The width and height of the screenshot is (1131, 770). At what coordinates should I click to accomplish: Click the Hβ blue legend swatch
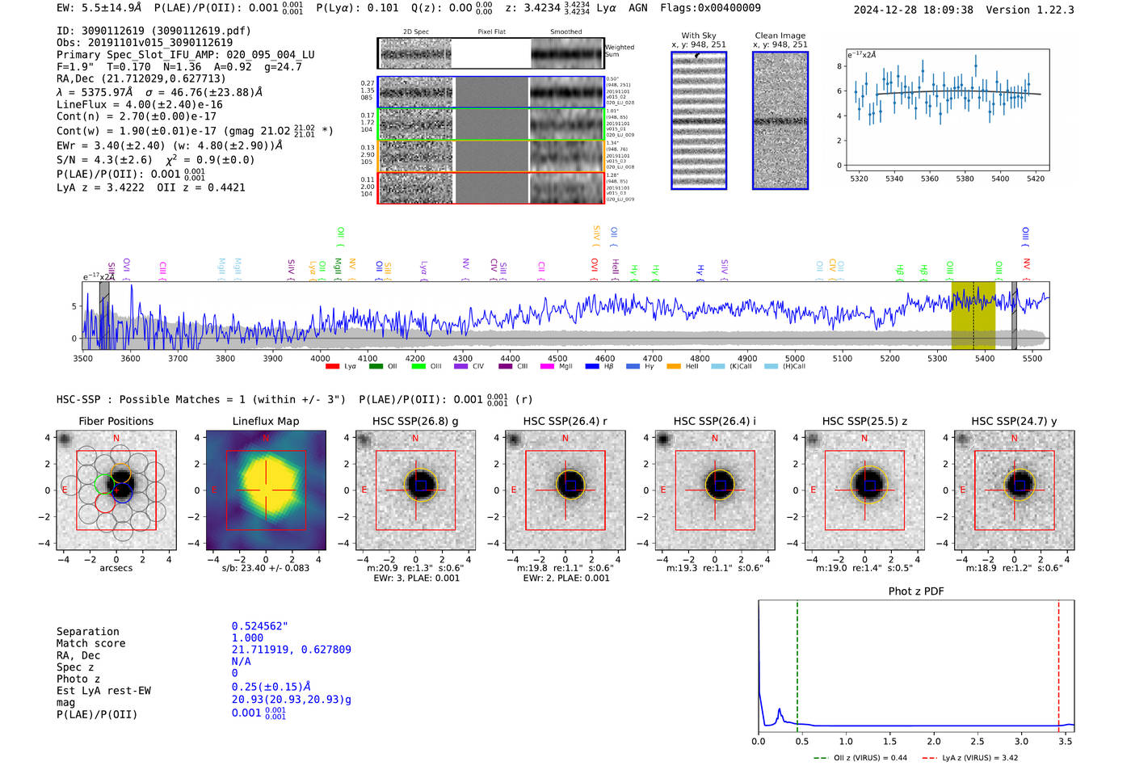tap(592, 367)
